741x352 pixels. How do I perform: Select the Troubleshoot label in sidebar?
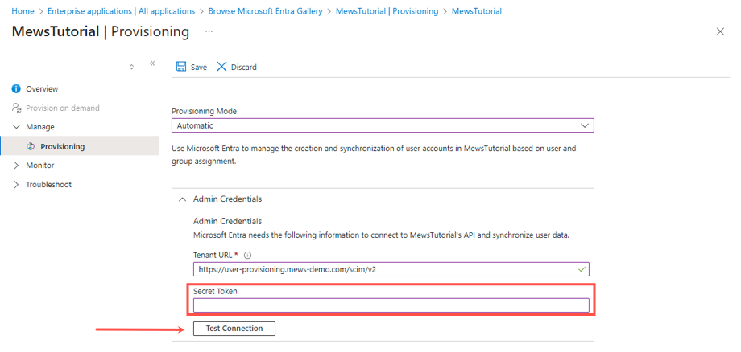(x=48, y=184)
